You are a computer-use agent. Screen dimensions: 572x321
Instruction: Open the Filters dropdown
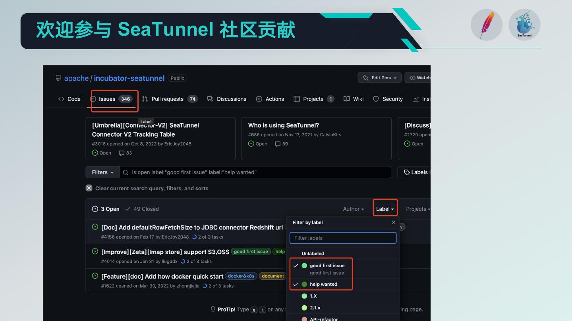click(x=102, y=172)
